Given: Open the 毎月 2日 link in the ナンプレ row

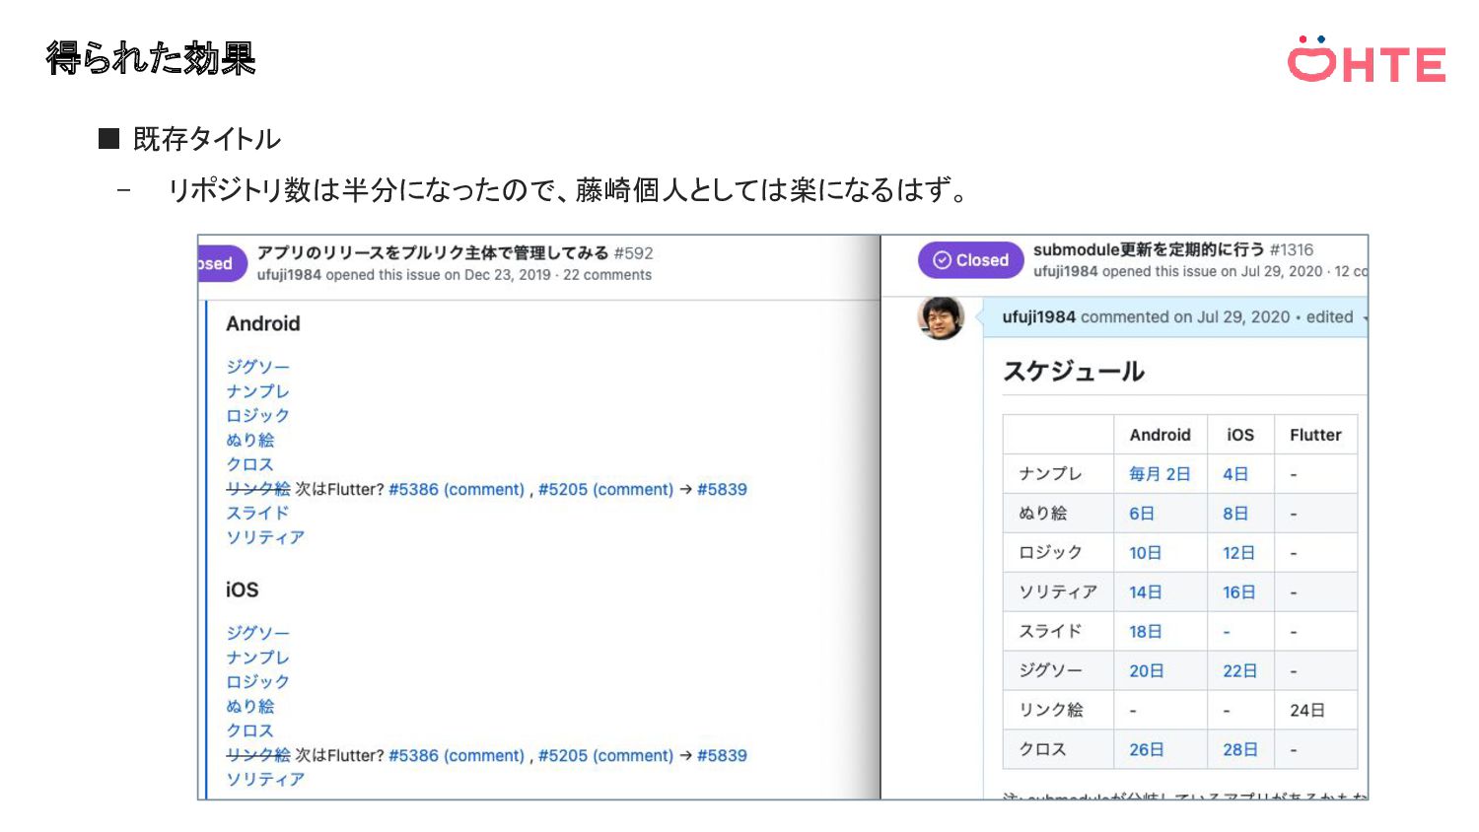Looking at the screenshot, I should pos(1160,474).
